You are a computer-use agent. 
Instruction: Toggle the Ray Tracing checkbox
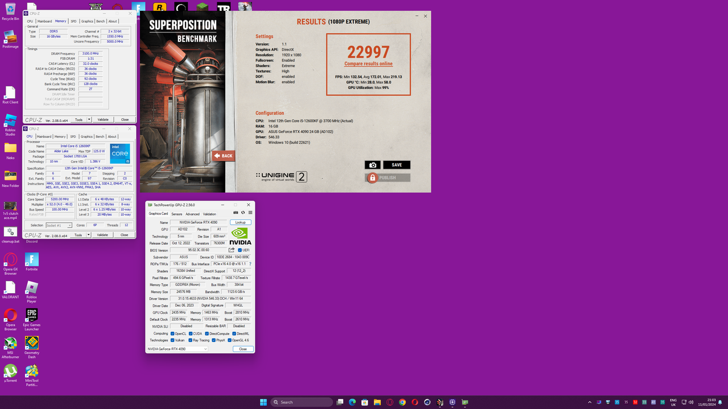190,340
